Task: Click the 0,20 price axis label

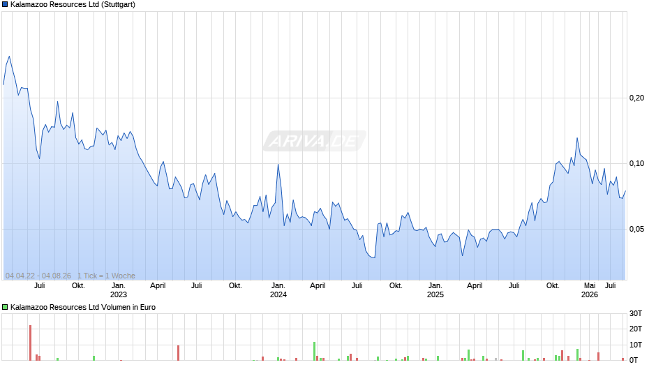Action: point(636,98)
